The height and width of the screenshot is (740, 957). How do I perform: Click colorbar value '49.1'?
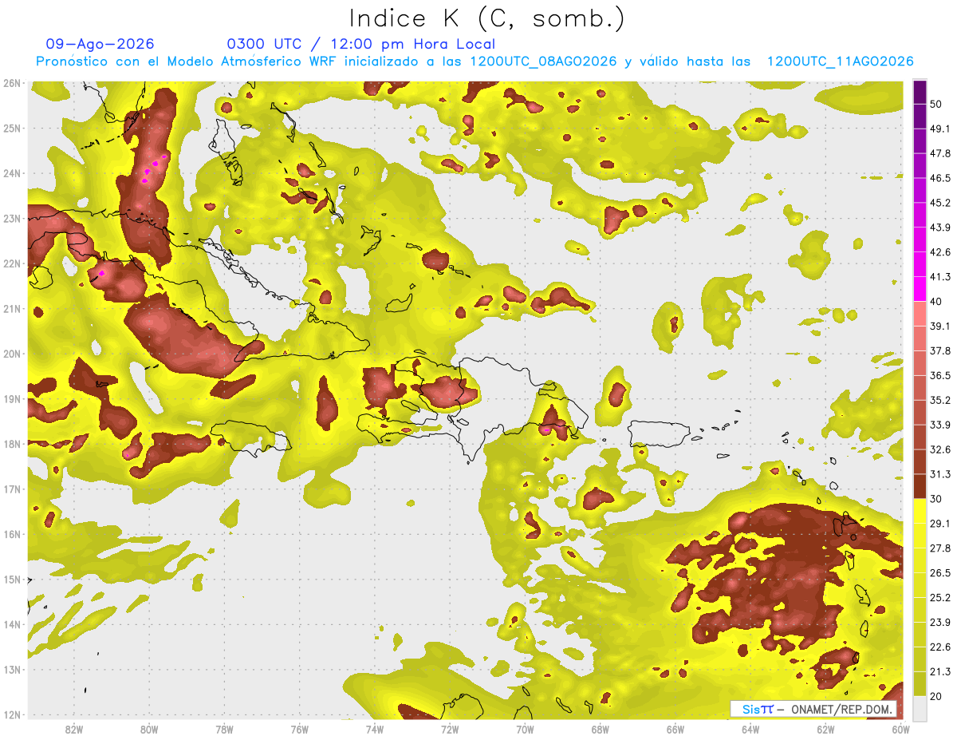click(x=940, y=129)
